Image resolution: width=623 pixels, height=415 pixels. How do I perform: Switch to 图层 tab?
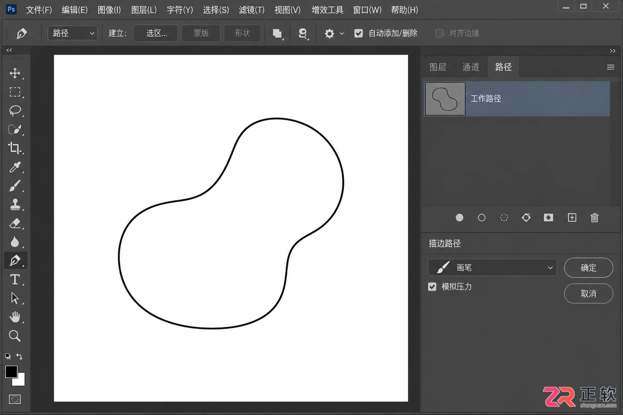click(438, 67)
